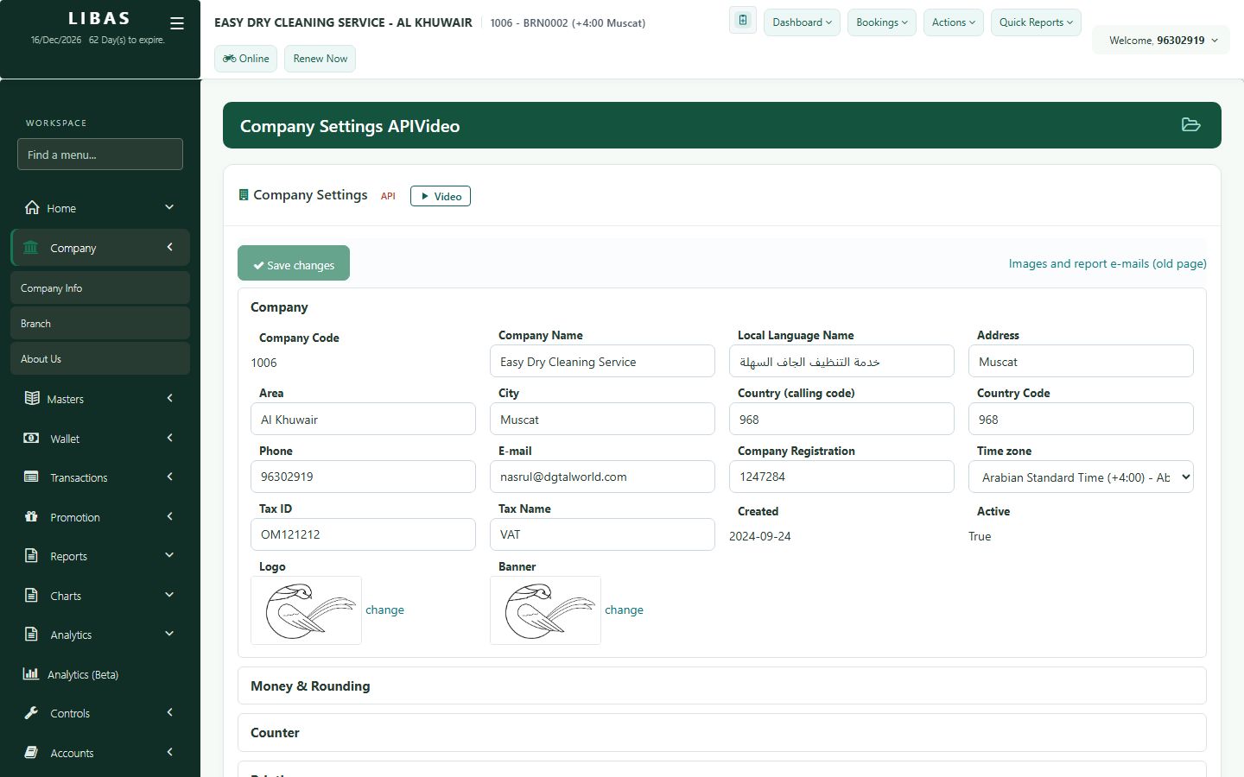
Task: Click the Wallet money icon
Action: pos(31,438)
